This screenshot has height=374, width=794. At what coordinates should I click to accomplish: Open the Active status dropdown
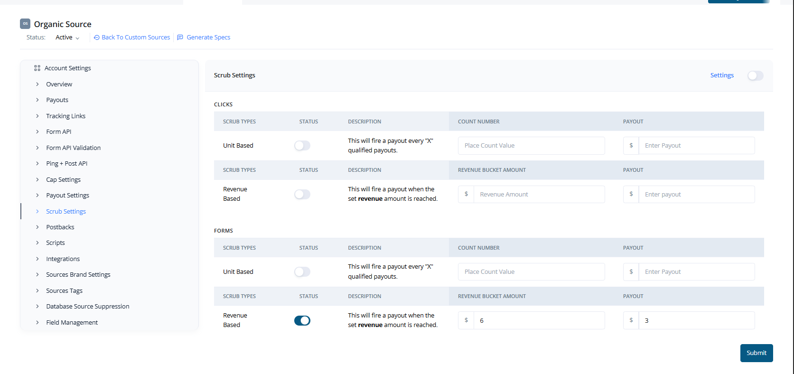[67, 37]
